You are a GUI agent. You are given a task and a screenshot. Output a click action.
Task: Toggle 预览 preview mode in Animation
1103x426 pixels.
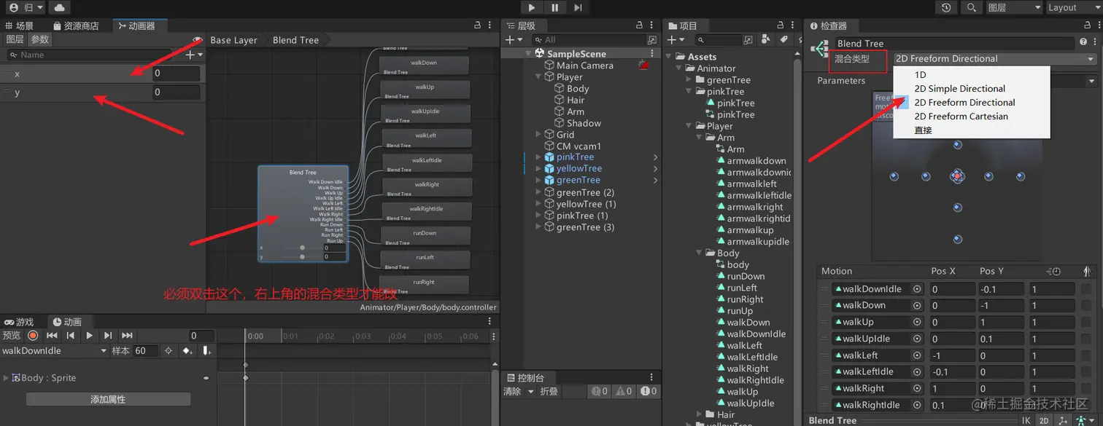coord(12,336)
